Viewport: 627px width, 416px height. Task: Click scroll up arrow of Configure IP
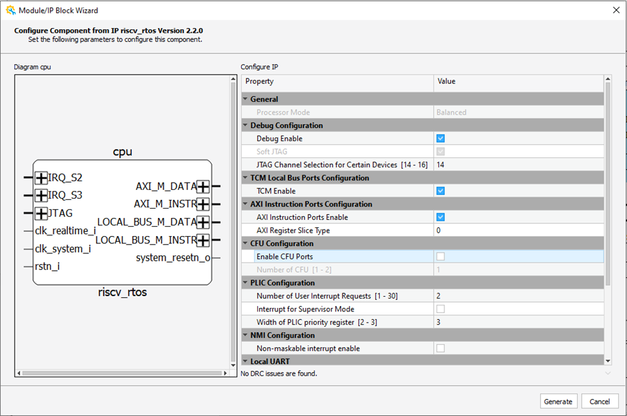[608, 79]
